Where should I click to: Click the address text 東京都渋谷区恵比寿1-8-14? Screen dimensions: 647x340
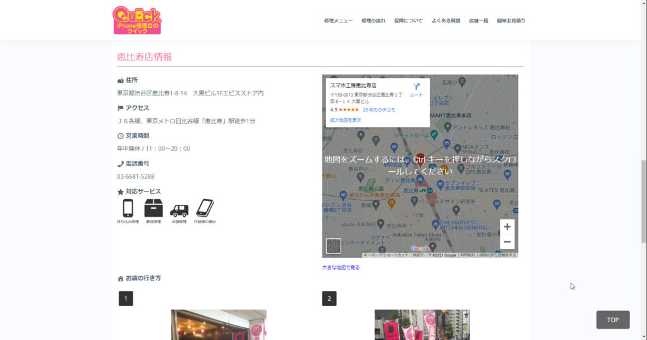click(152, 94)
